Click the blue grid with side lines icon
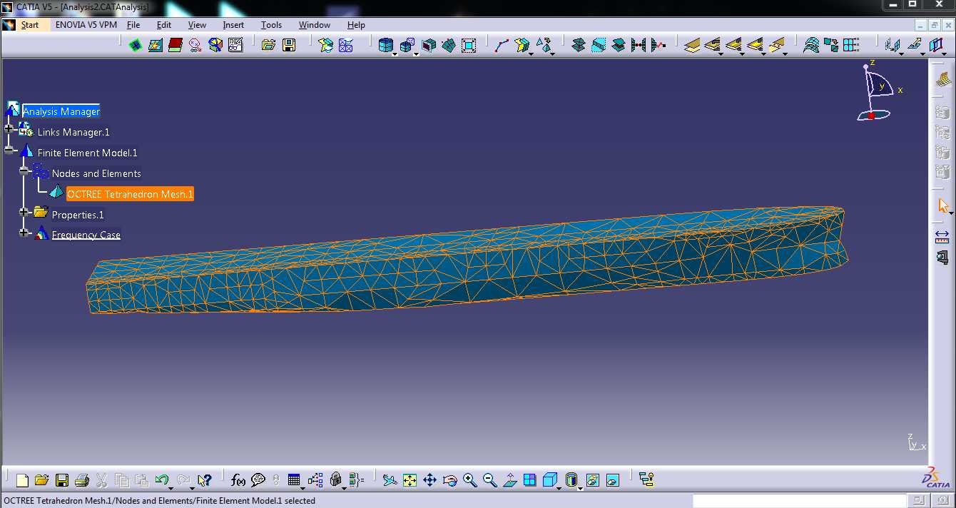Viewport: 956px width, 508px height. pos(851,46)
